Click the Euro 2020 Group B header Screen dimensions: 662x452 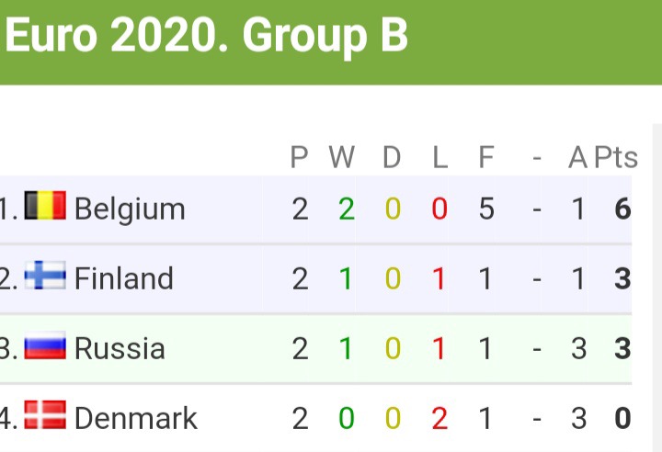click(206, 37)
